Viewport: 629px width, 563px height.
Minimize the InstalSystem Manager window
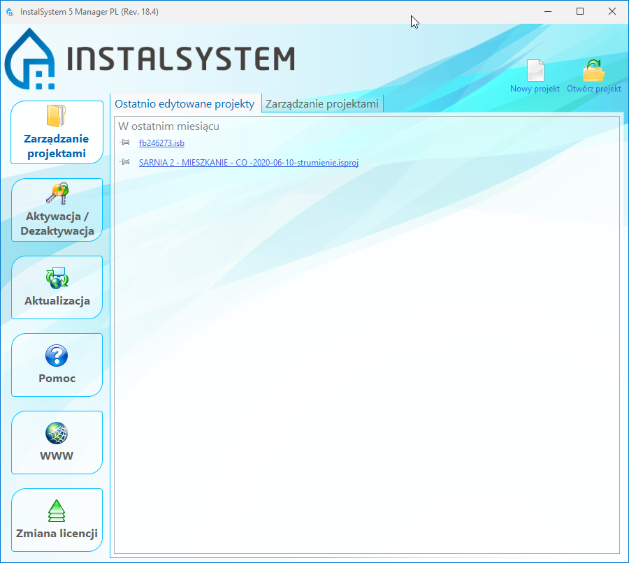coord(548,12)
